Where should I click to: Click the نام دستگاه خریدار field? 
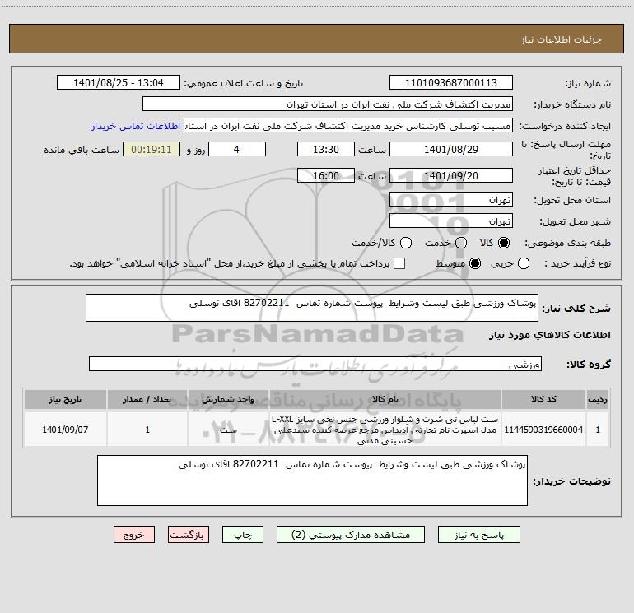pos(328,104)
